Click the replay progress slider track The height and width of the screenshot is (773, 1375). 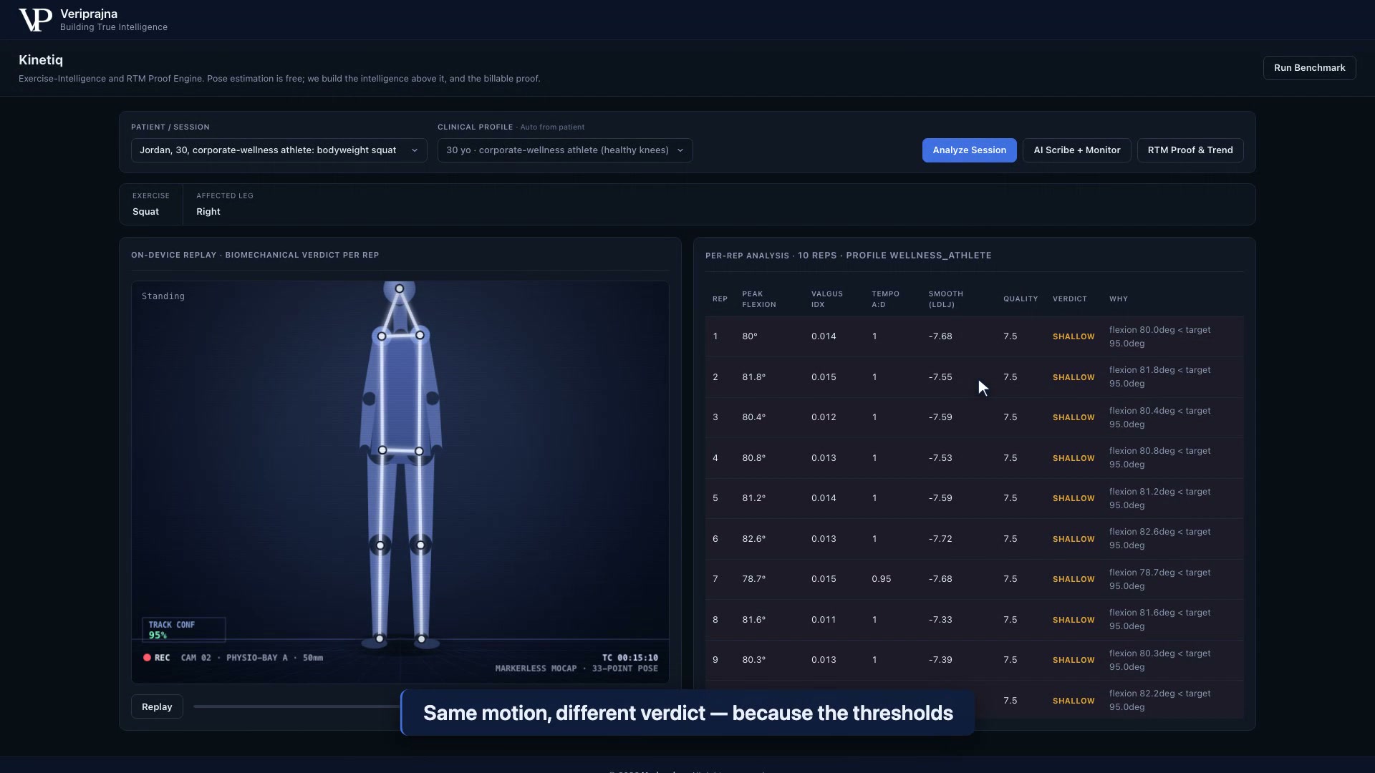pos(296,706)
